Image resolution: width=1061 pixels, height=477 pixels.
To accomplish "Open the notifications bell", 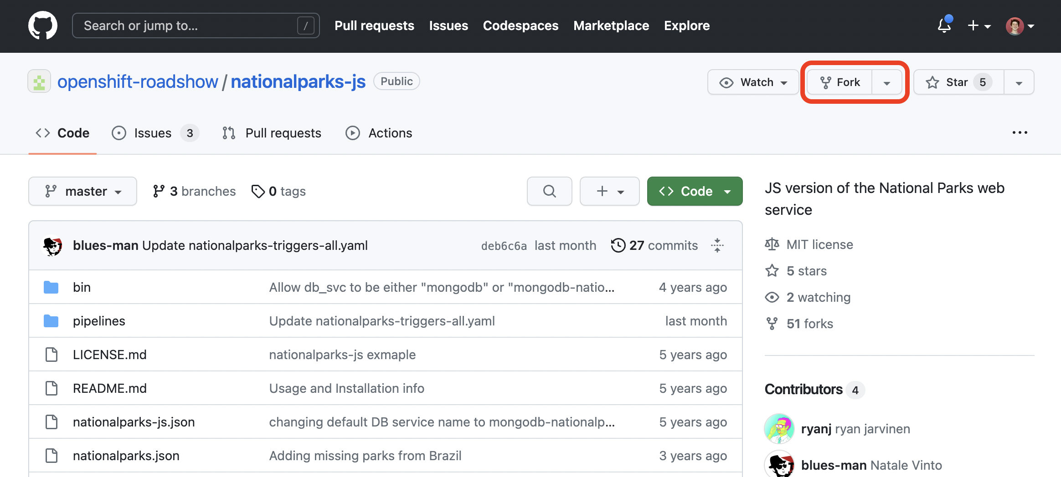I will 944,25.
